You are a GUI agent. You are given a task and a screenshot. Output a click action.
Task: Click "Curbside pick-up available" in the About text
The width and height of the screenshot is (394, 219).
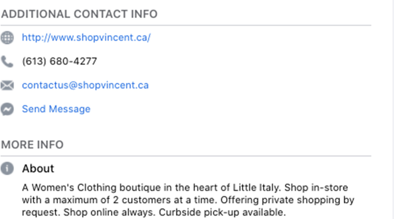pos(221,212)
